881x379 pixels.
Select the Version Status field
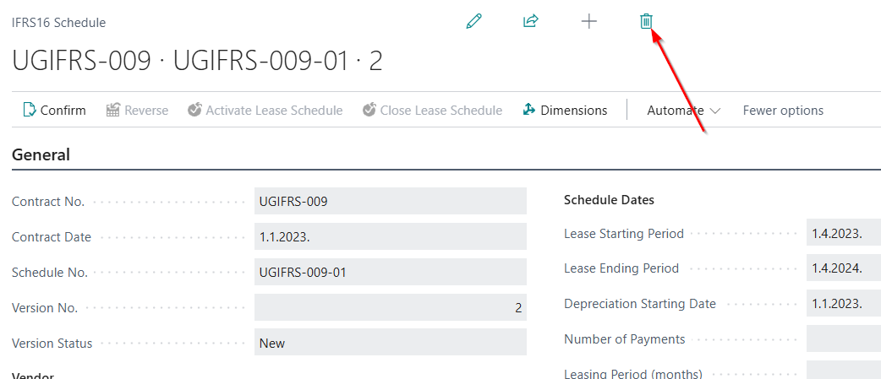391,343
